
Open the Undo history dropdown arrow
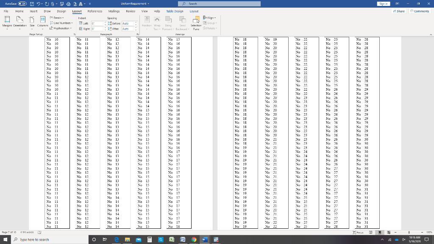[42, 4]
